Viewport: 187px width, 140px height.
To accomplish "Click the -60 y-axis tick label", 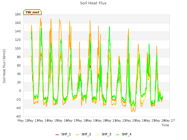I will point(18,116).
